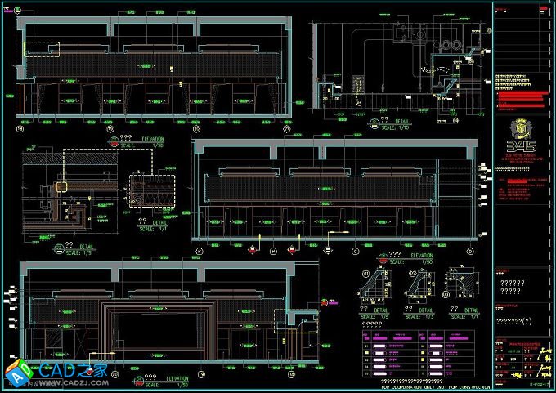The width and height of the screenshot is (556, 393).
Task: Click the CAD之家 watermark logo
Action: coord(56,373)
